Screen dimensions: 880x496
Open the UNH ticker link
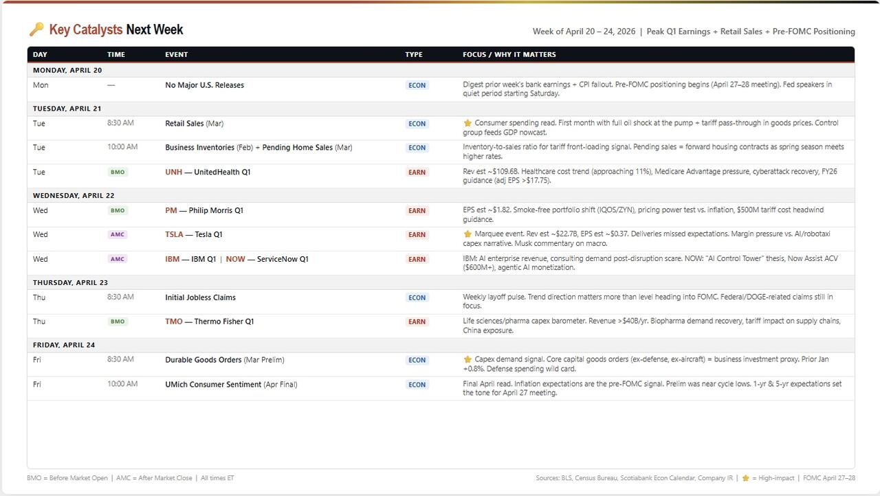click(x=173, y=172)
